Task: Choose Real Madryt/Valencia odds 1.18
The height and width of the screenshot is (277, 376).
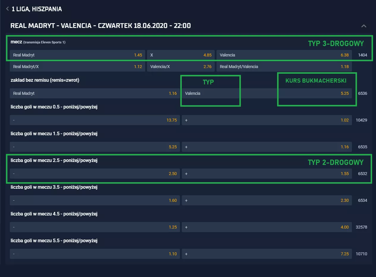Action: (x=284, y=67)
